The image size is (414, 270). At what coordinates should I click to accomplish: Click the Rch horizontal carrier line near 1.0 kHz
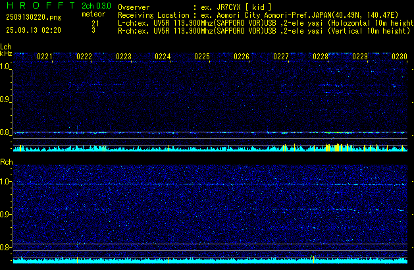click(x=210, y=184)
